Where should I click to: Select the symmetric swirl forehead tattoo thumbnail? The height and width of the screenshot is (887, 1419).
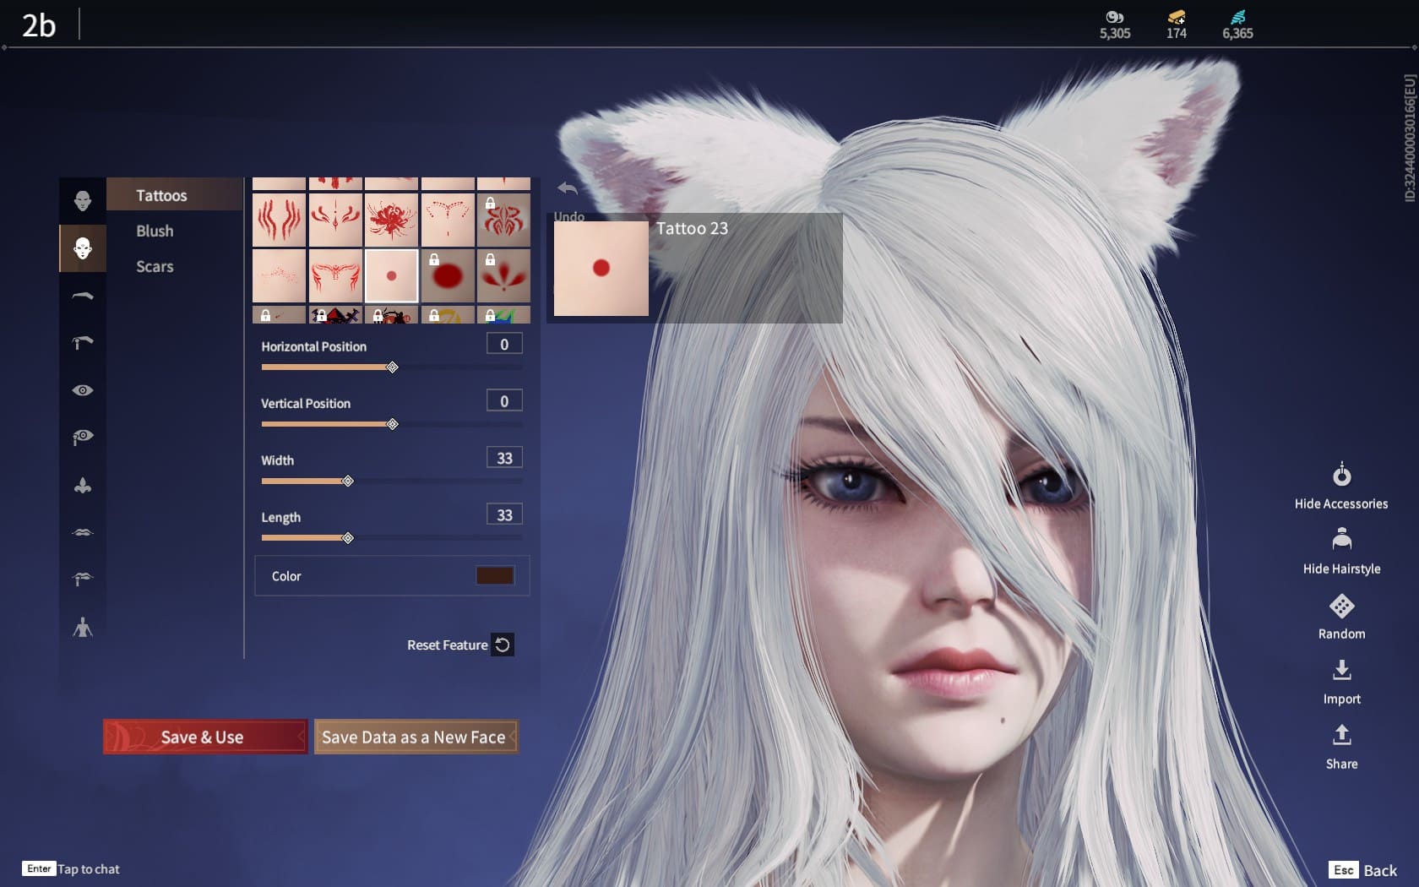(x=335, y=220)
